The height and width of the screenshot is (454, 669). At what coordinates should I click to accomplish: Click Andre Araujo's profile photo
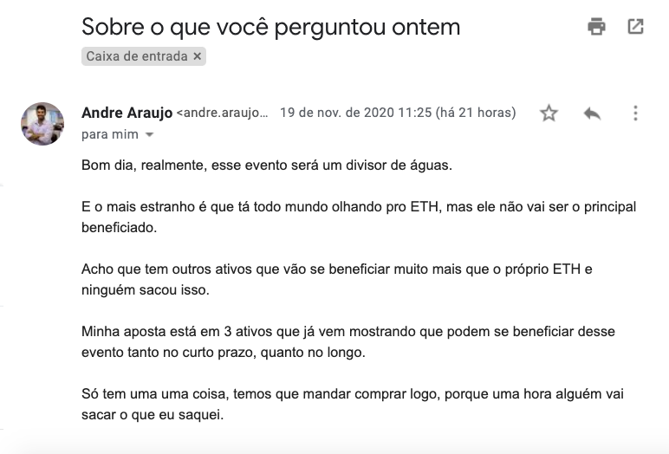coord(42,124)
